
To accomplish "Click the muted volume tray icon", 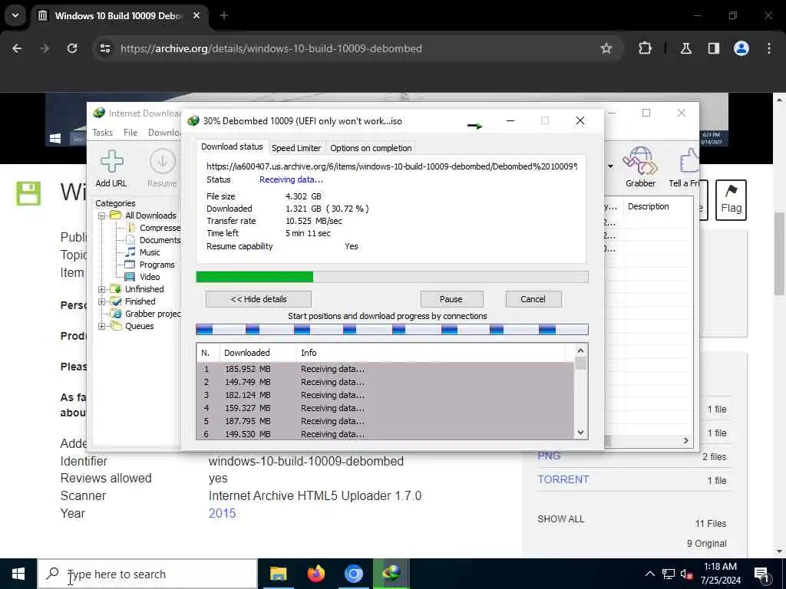I will click(687, 574).
